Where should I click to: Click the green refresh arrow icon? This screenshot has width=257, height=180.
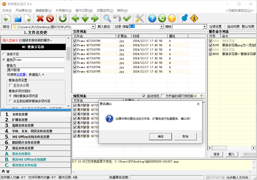(63, 18)
